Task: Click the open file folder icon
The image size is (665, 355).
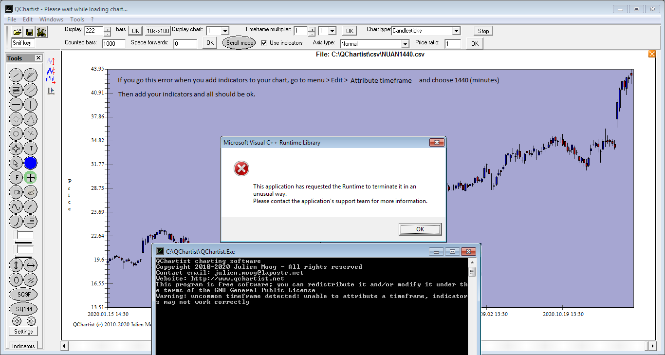Action: [17, 32]
